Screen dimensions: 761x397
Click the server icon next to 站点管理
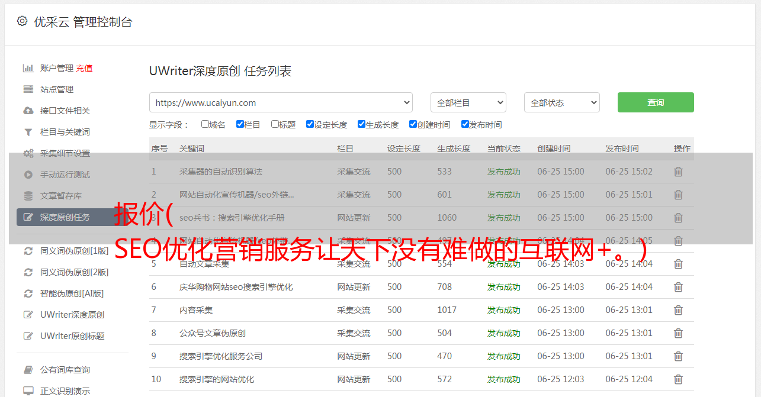click(28, 89)
